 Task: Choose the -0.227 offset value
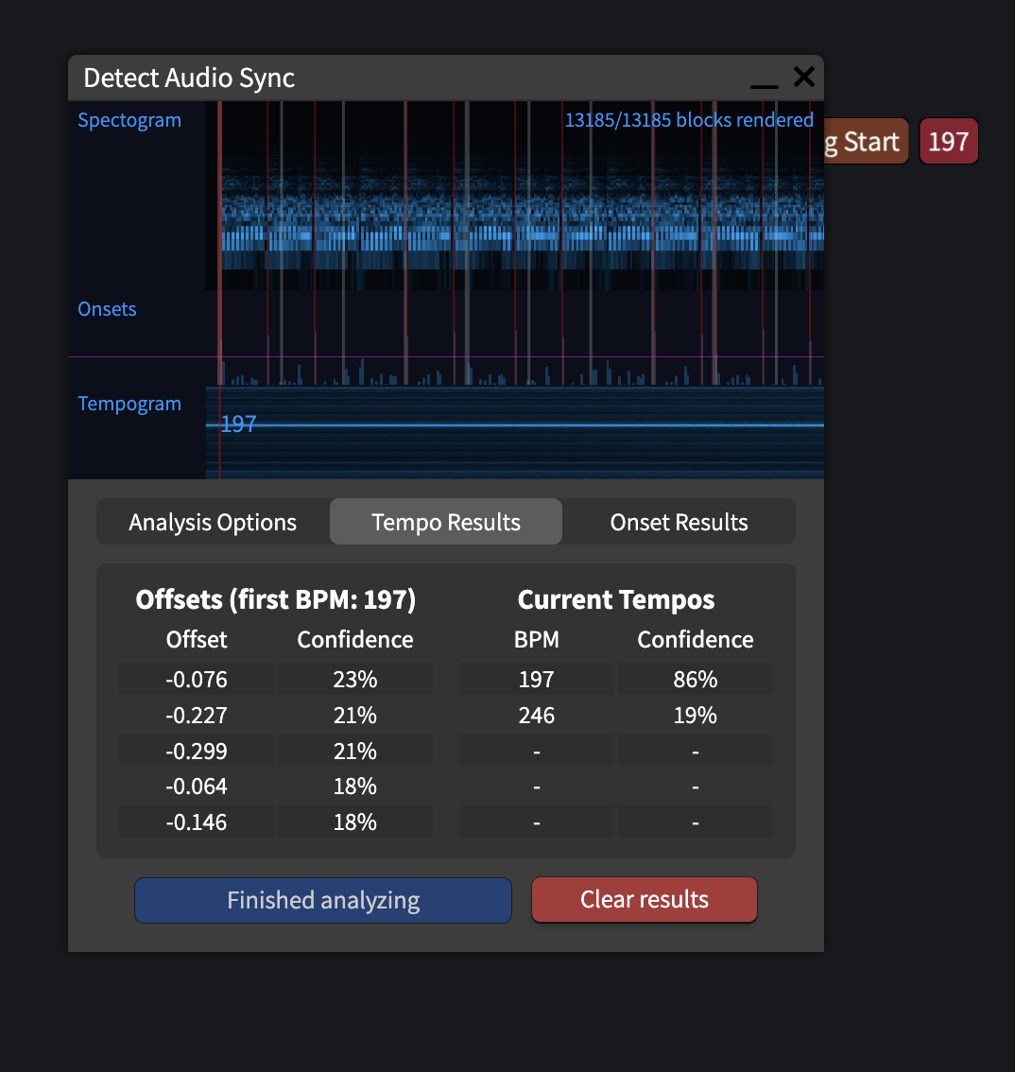point(197,715)
